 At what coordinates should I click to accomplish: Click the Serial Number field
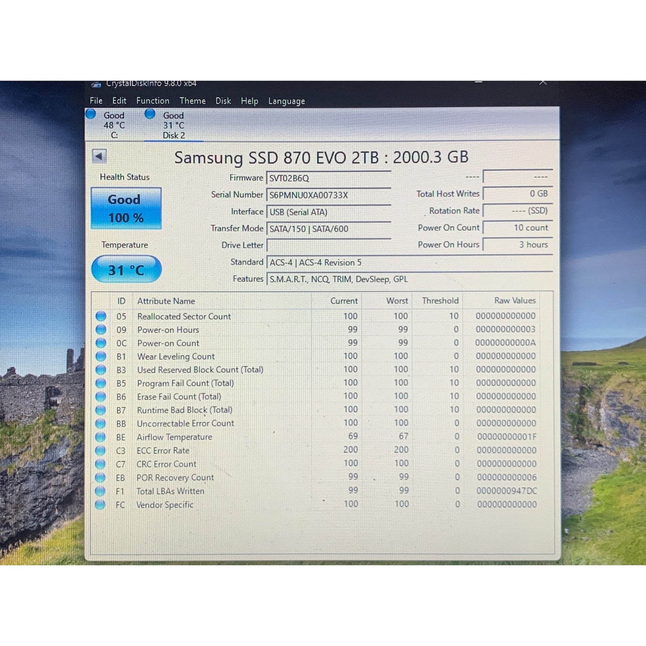click(x=329, y=195)
